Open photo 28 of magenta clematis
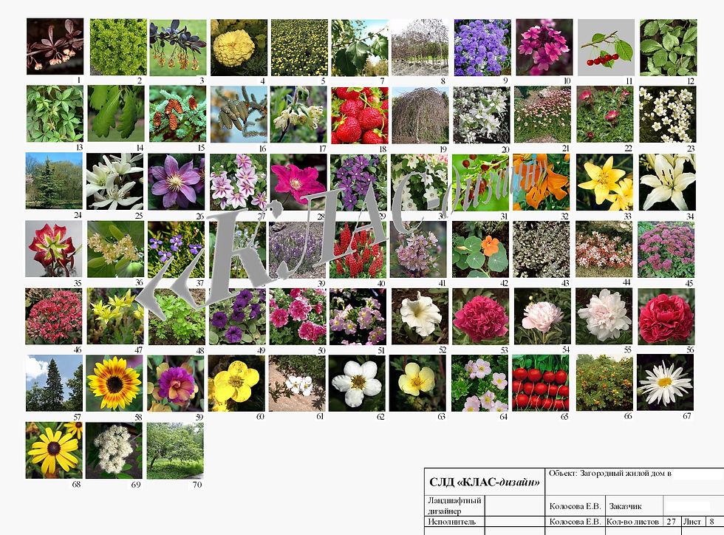The image size is (724, 535). tap(298, 182)
